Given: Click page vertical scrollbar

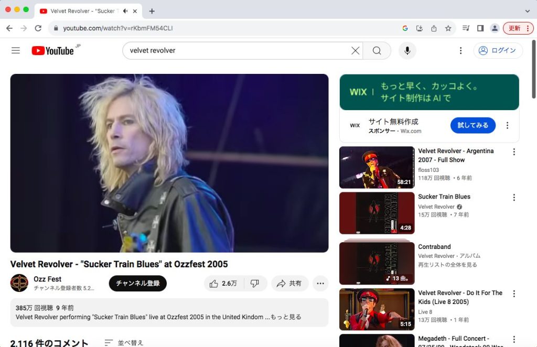Looking at the screenshot, I should point(533,69).
